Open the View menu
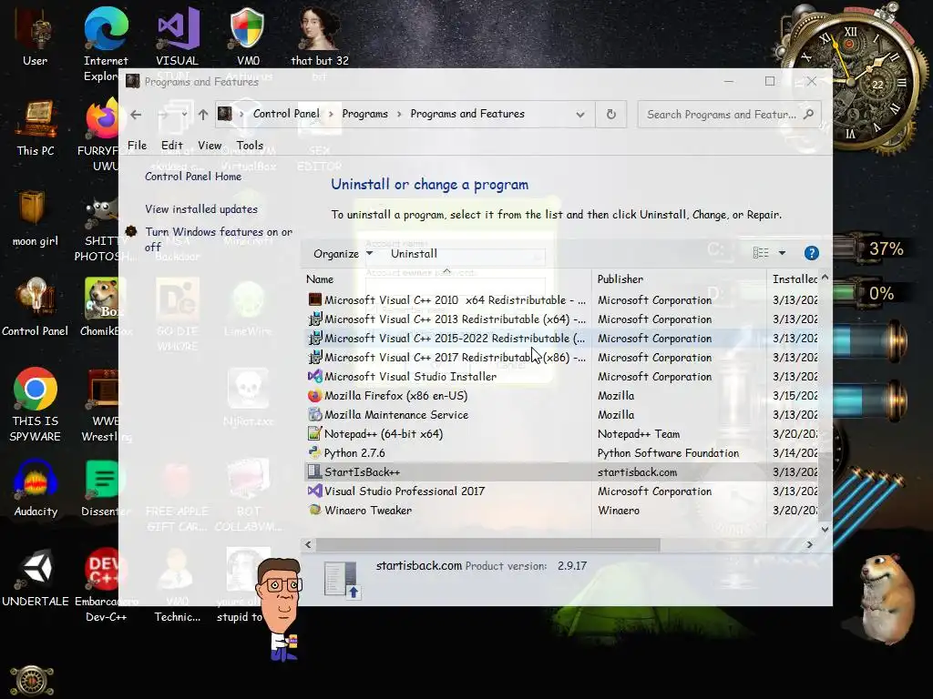The width and height of the screenshot is (933, 699). tap(210, 145)
